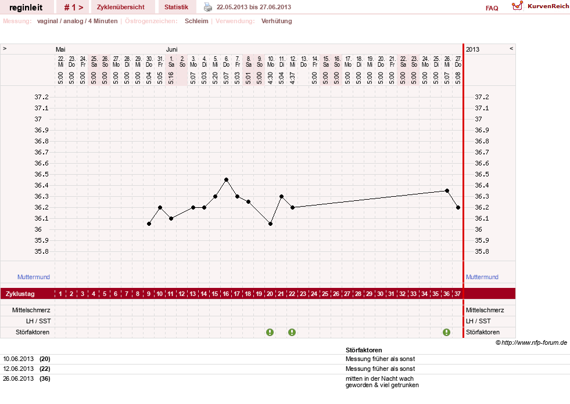The image size is (570, 404).
Task: Open the Statistik tab
Action: click(176, 7)
